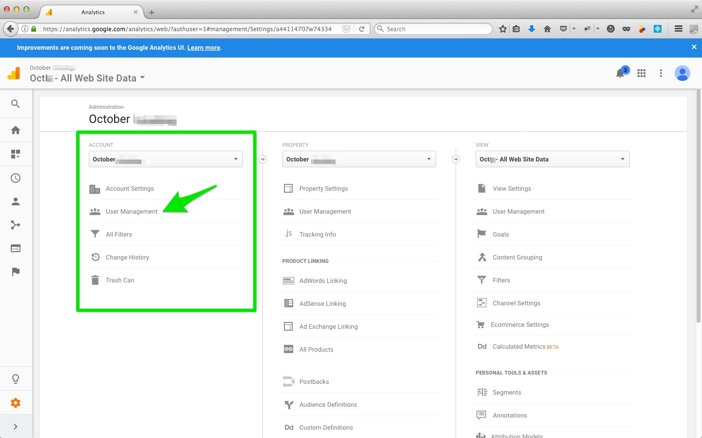This screenshot has height=438, width=702.
Task: Open the VIEW dropdown
Action: pyautogui.click(x=552, y=159)
